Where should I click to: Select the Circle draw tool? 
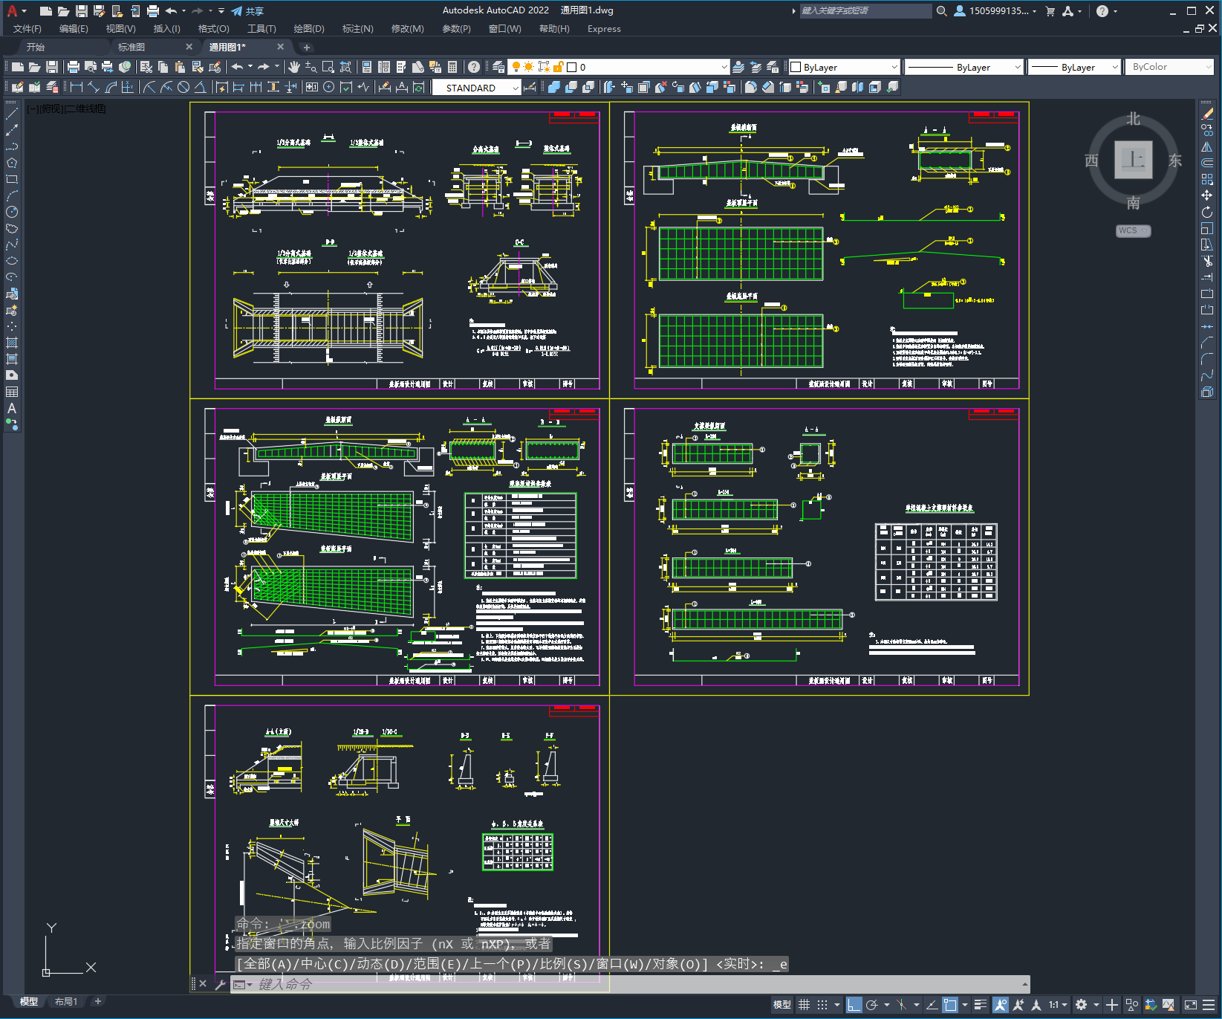[12, 212]
